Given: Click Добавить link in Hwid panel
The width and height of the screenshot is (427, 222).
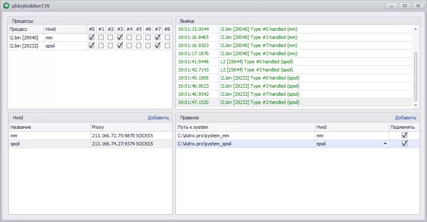Looking at the screenshot, I should click(x=158, y=118).
